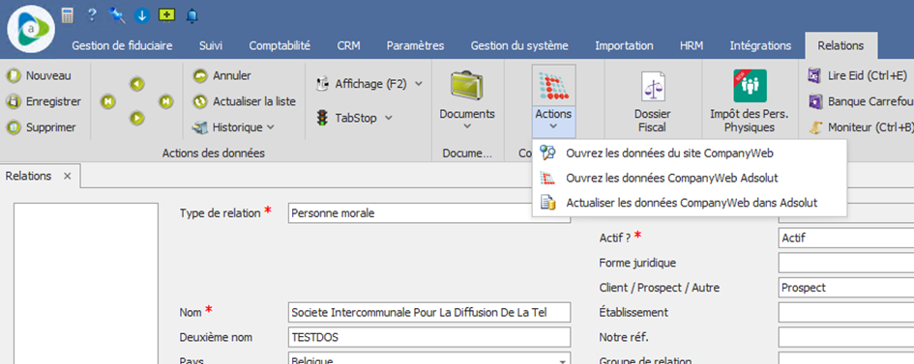Image resolution: width=914 pixels, height=364 pixels.
Task: Click Banque Carrefour button
Action: click(x=860, y=101)
